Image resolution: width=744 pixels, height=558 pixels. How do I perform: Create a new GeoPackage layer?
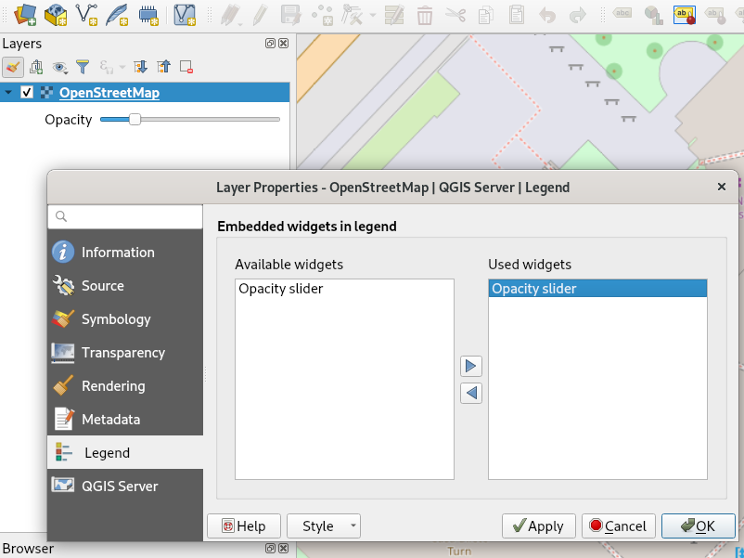pyautogui.click(x=54, y=15)
